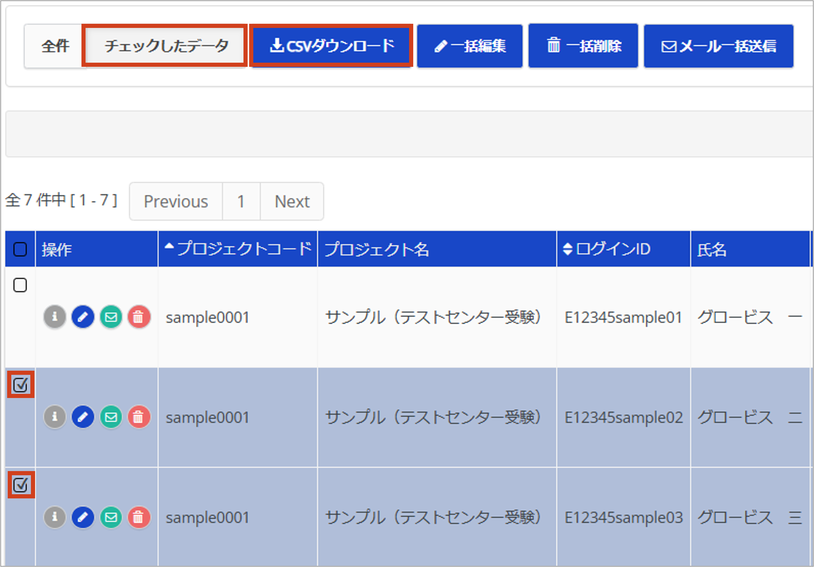Select the チェックしたデータ tab
The width and height of the screenshot is (814, 567).
pos(166,46)
